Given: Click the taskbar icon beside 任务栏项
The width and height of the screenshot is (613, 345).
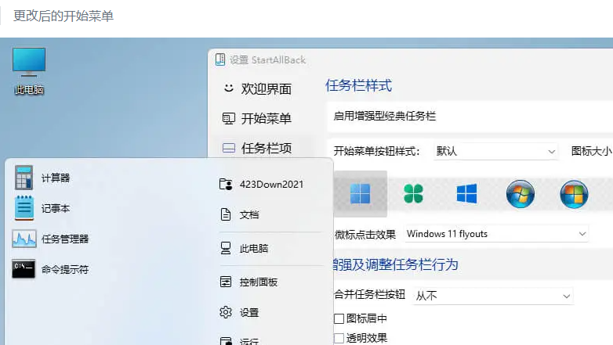Looking at the screenshot, I should [x=229, y=148].
